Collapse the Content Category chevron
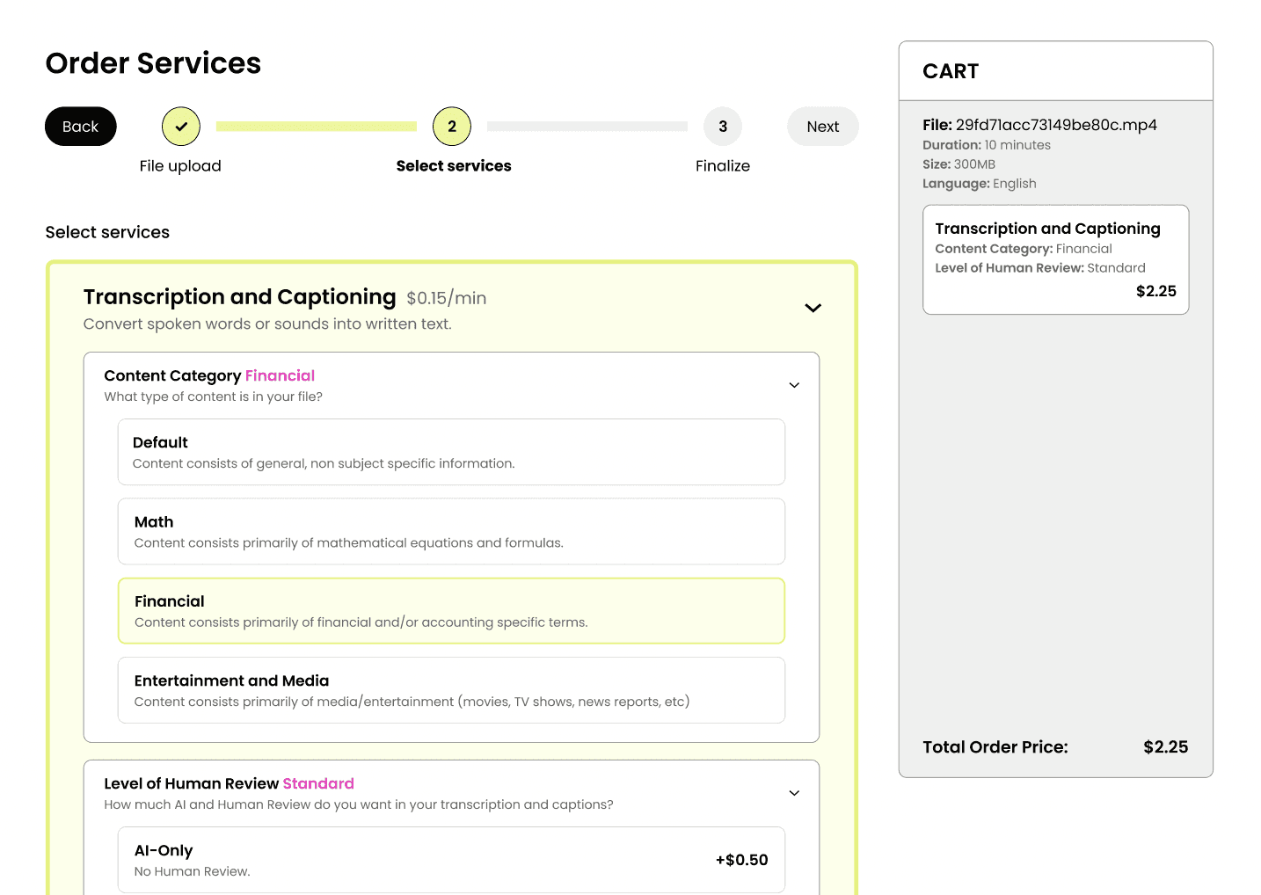 (794, 385)
